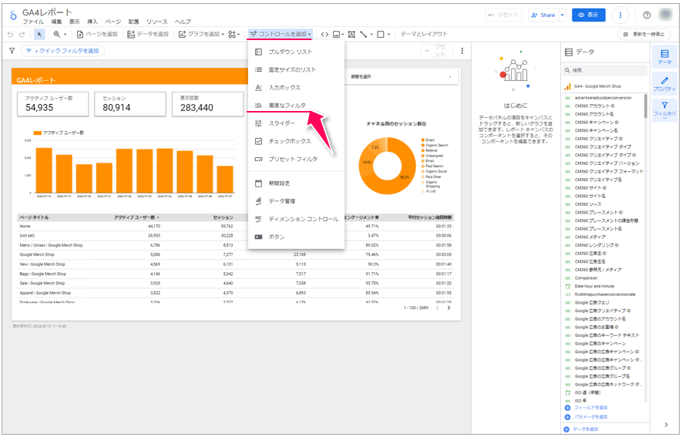Open the ページ menu

pyautogui.click(x=113, y=22)
